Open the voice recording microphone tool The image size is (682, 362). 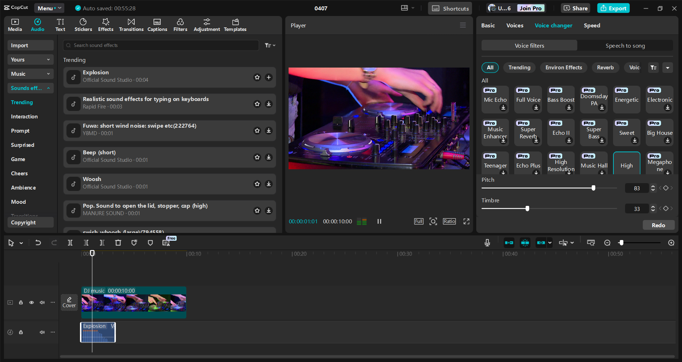pyautogui.click(x=487, y=243)
